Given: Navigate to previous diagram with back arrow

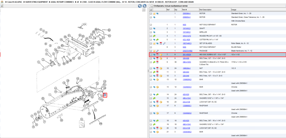Looking at the screenshot, I should (140, 6).
